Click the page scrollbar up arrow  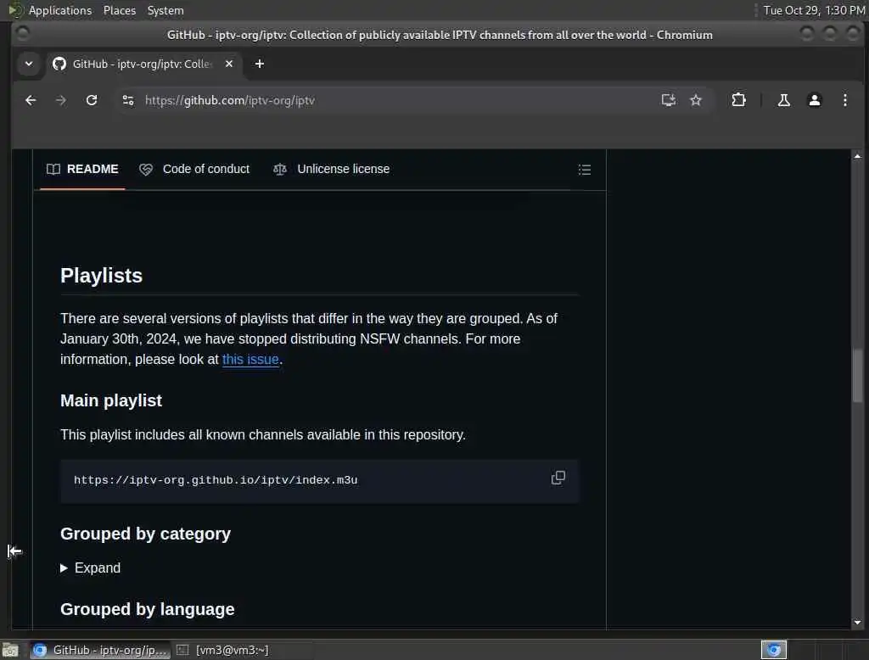pos(857,156)
